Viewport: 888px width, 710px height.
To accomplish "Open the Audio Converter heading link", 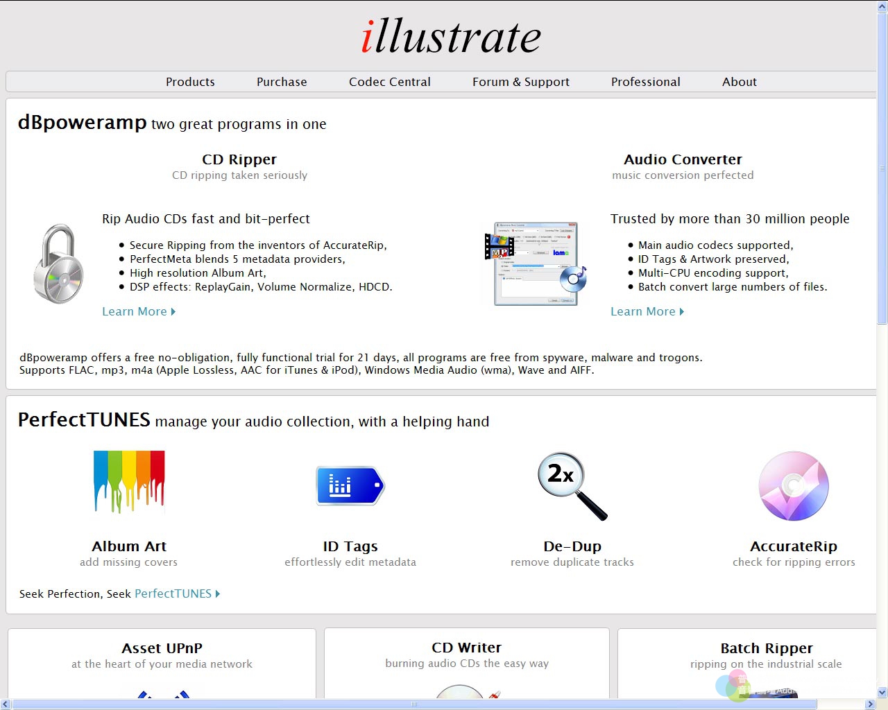I will click(683, 159).
